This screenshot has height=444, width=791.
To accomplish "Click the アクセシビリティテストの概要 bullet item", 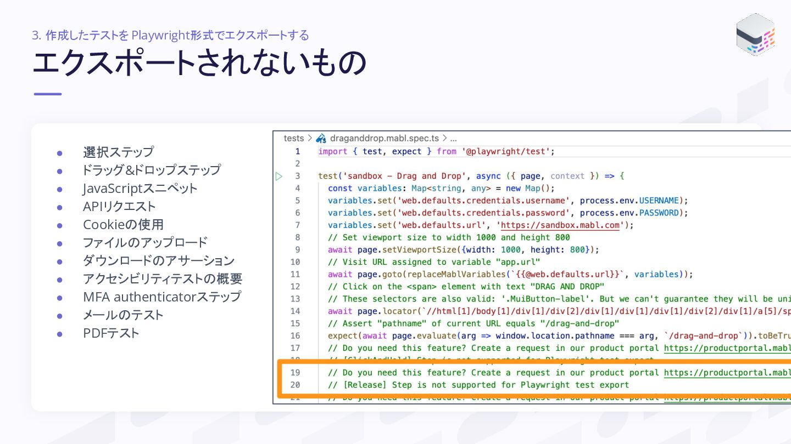I will click(163, 278).
